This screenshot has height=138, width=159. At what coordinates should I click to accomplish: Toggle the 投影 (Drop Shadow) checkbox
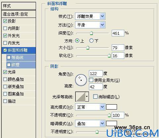[5, 21]
